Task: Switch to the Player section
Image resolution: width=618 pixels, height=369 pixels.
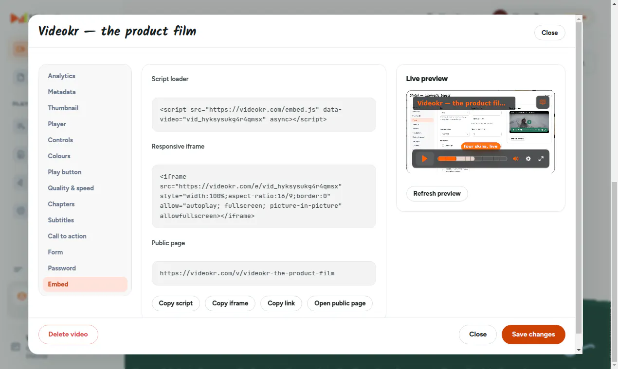Action: [85, 124]
